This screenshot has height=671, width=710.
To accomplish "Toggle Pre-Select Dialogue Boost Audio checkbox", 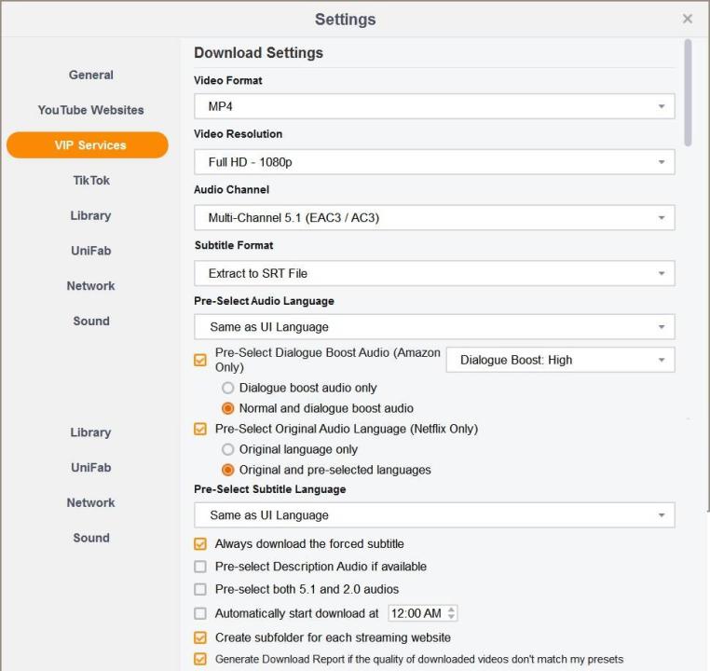I will [200, 360].
